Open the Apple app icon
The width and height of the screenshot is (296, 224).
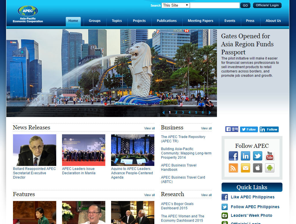tap(258, 168)
